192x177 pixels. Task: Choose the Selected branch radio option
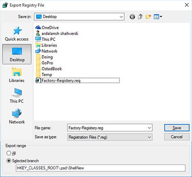pos(23,161)
